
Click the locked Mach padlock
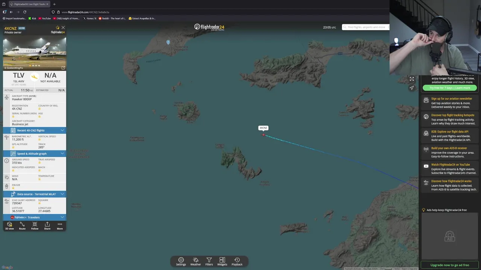pos(39,170)
